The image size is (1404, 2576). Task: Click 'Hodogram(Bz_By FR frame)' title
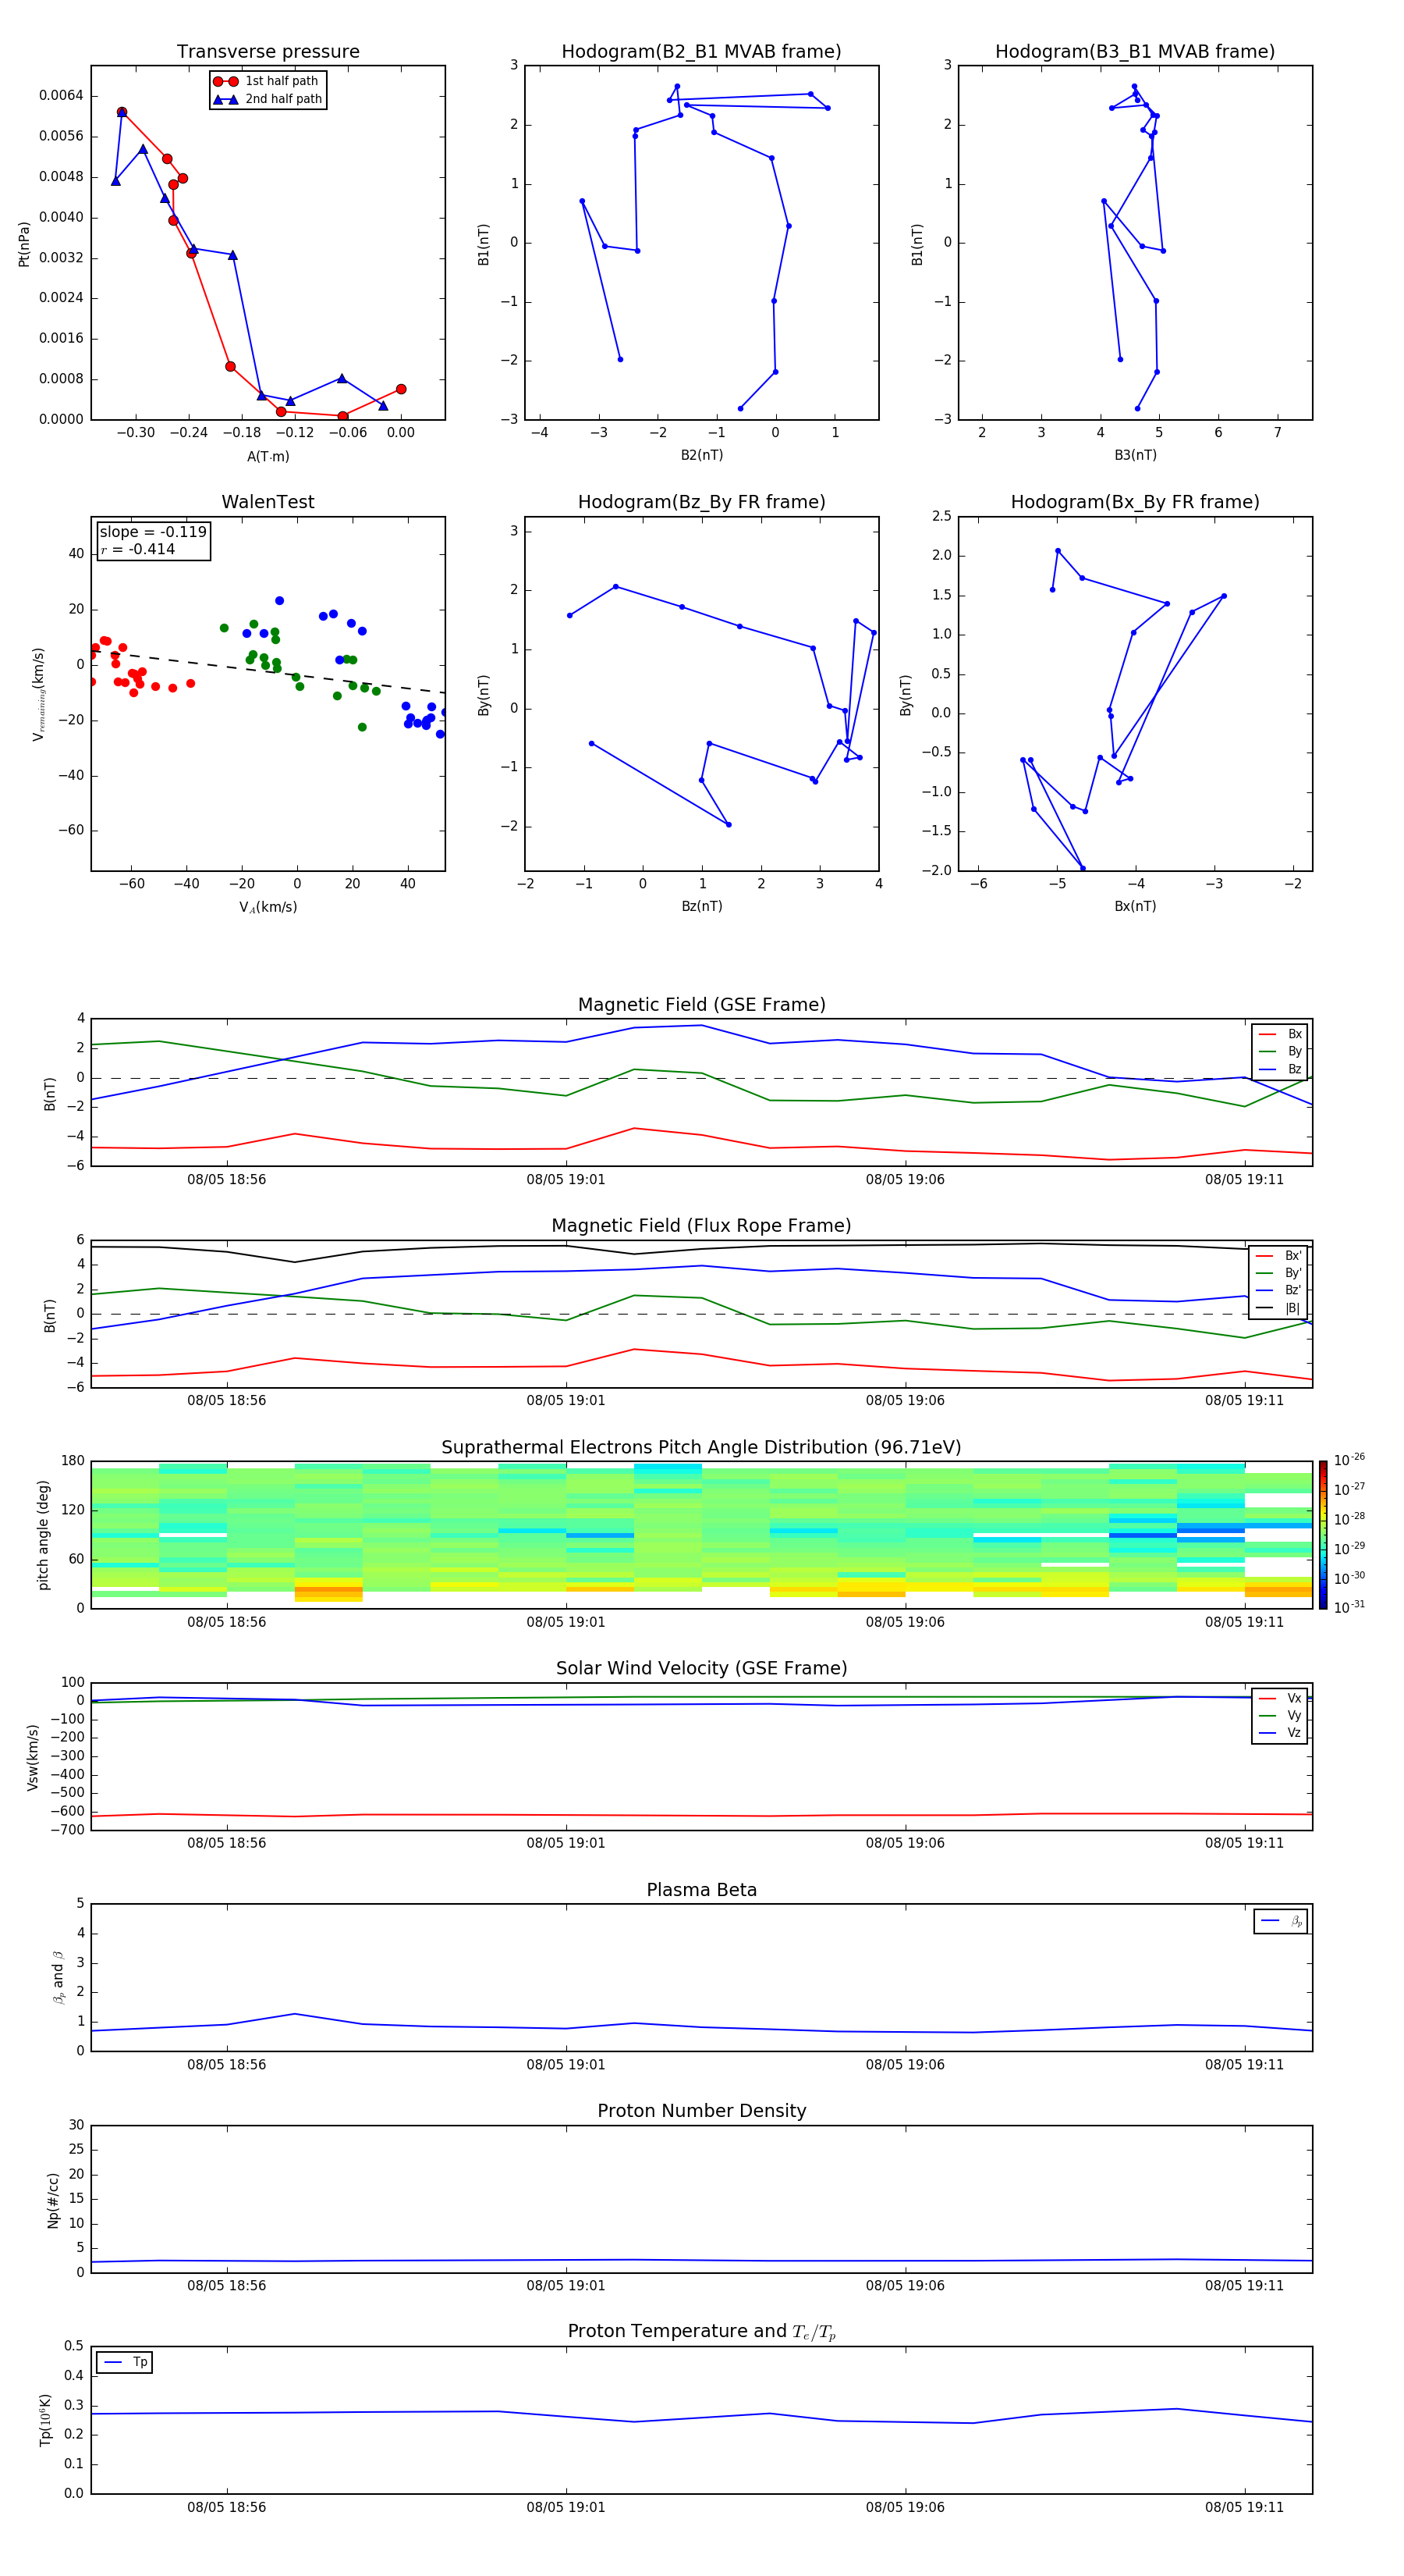coord(701,502)
